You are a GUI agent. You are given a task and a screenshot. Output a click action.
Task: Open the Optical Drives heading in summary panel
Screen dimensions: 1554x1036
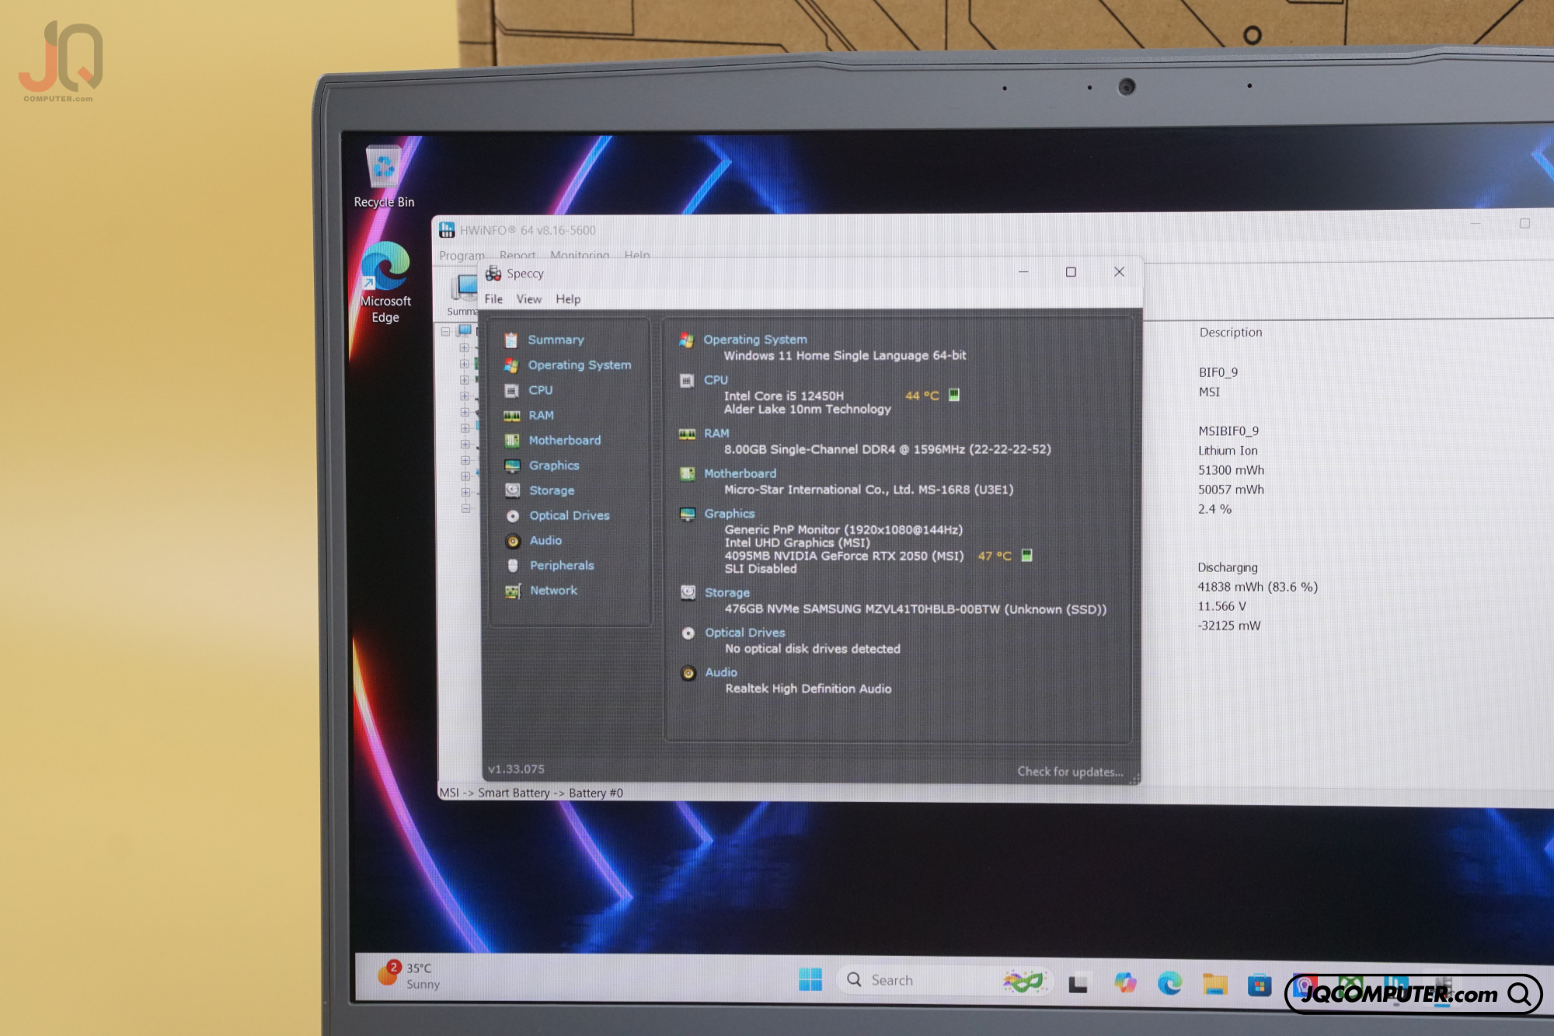(x=745, y=633)
